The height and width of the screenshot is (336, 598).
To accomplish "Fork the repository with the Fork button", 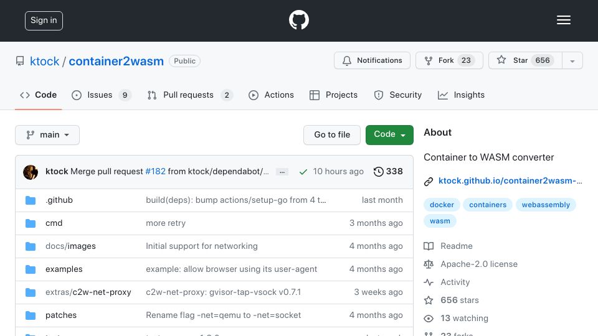I will (x=449, y=60).
